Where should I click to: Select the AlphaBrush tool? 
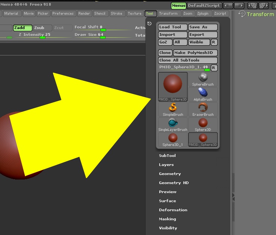[x=203, y=95]
